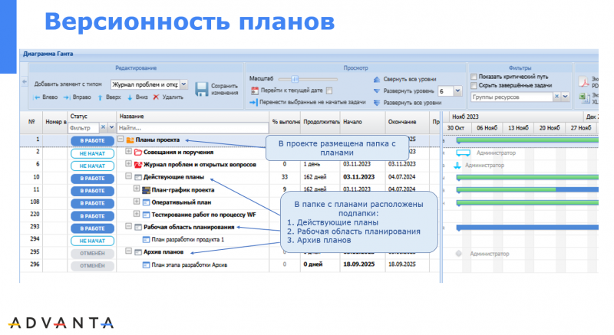Click the Move Down arrow icon
This screenshot has width=614, height=335.
130,97
